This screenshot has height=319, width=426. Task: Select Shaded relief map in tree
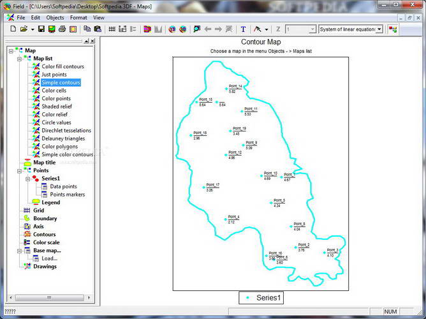click(x=58, y=107)
